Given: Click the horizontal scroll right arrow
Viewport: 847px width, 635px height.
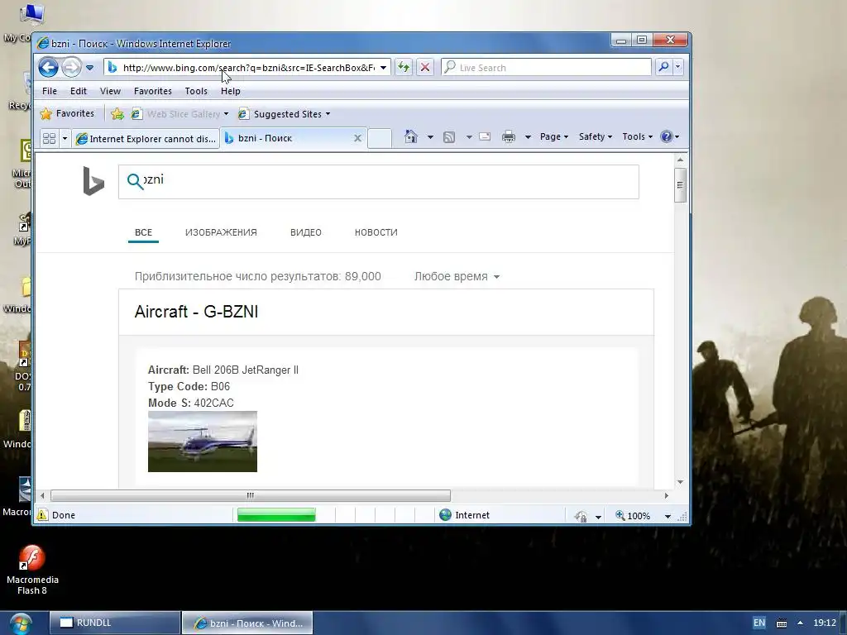Looking at the screenshot, I should tap(666, 495).
